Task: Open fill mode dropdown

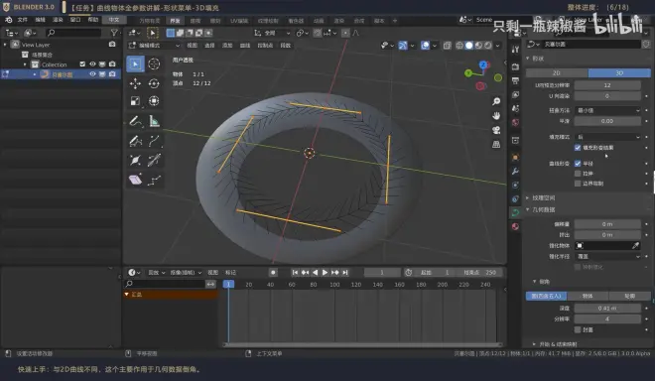Action: coord(607,137)
